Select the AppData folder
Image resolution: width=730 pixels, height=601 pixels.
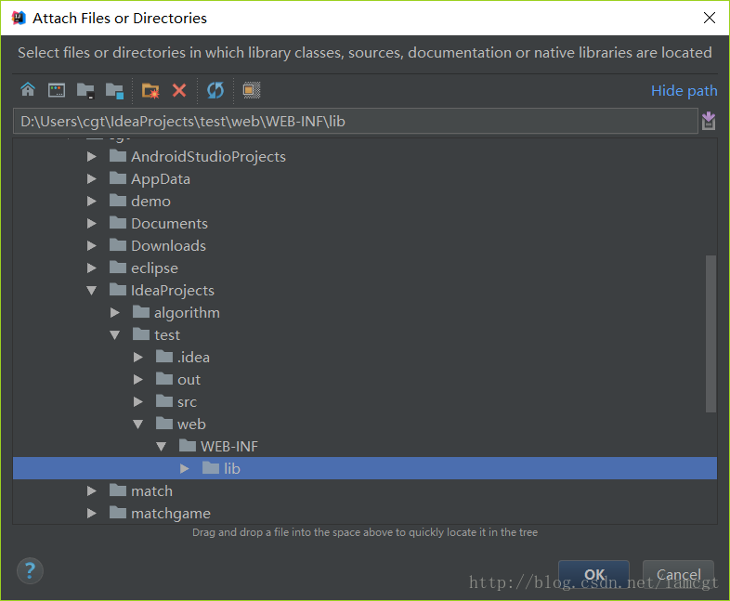[x=150, y=179]
